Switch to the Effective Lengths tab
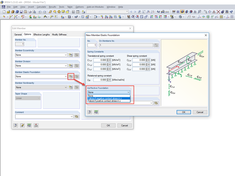 (x=41, y=35)
